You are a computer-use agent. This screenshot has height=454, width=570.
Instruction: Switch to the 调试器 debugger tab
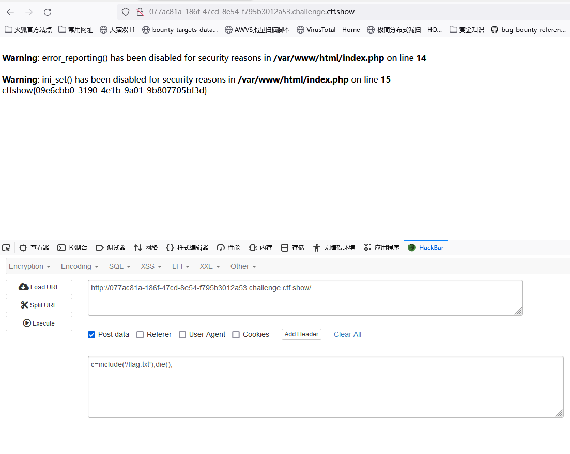click(111, 248)
